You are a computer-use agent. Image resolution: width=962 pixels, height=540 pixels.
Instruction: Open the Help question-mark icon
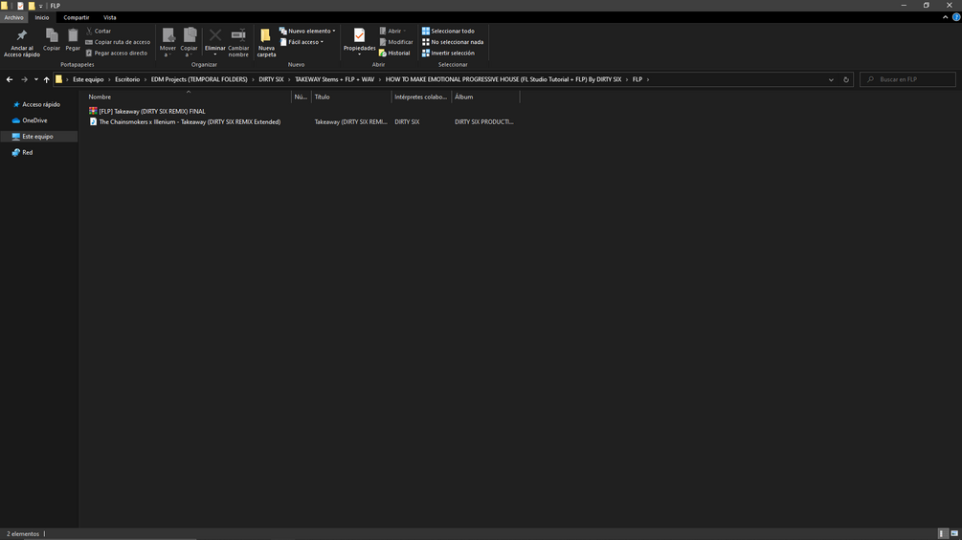tap(956, 17)
